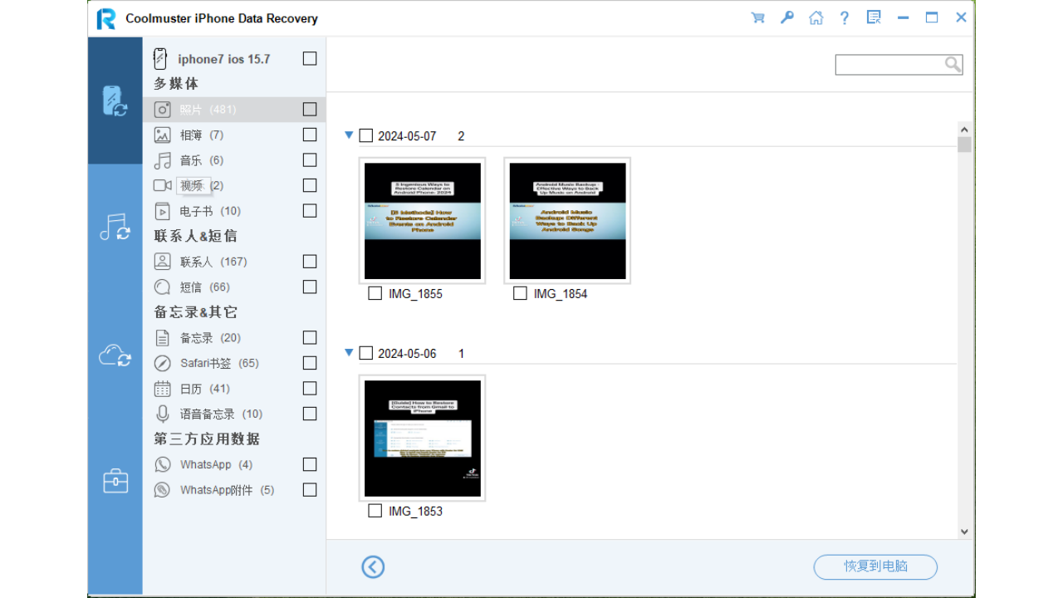This screenshot has height=598, width=1063.
Task: Switch to the WhatsApp data category
Action: [x=206, y=464]
